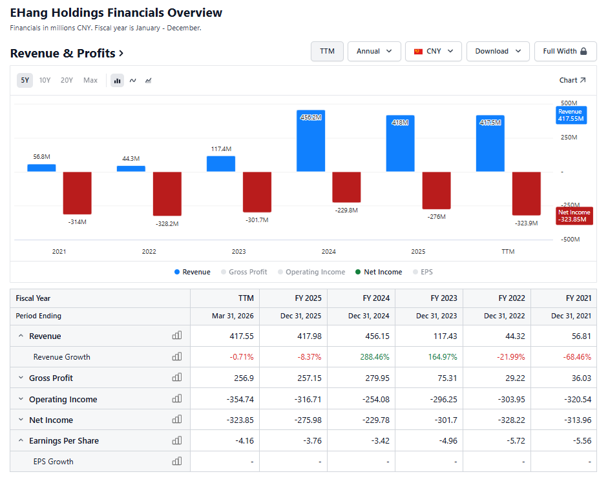Select the 10Y time range tab
The height and width of the screenshot is (483, 608).
[x=45, y=80]
